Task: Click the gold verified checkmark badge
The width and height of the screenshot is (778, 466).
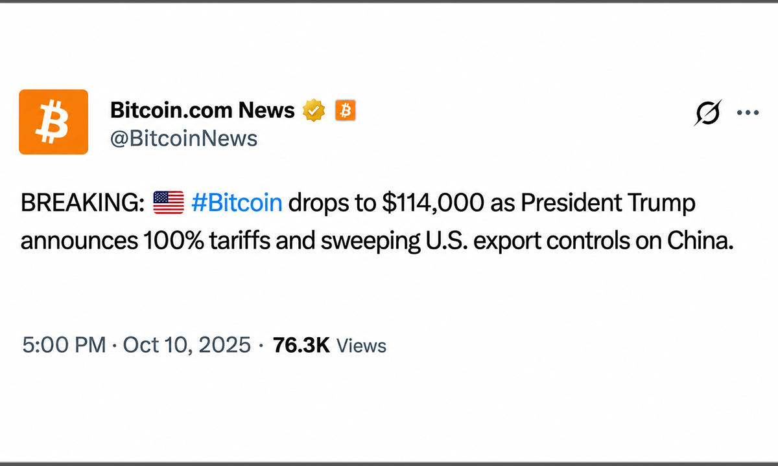Action: (x=314, y=111)
